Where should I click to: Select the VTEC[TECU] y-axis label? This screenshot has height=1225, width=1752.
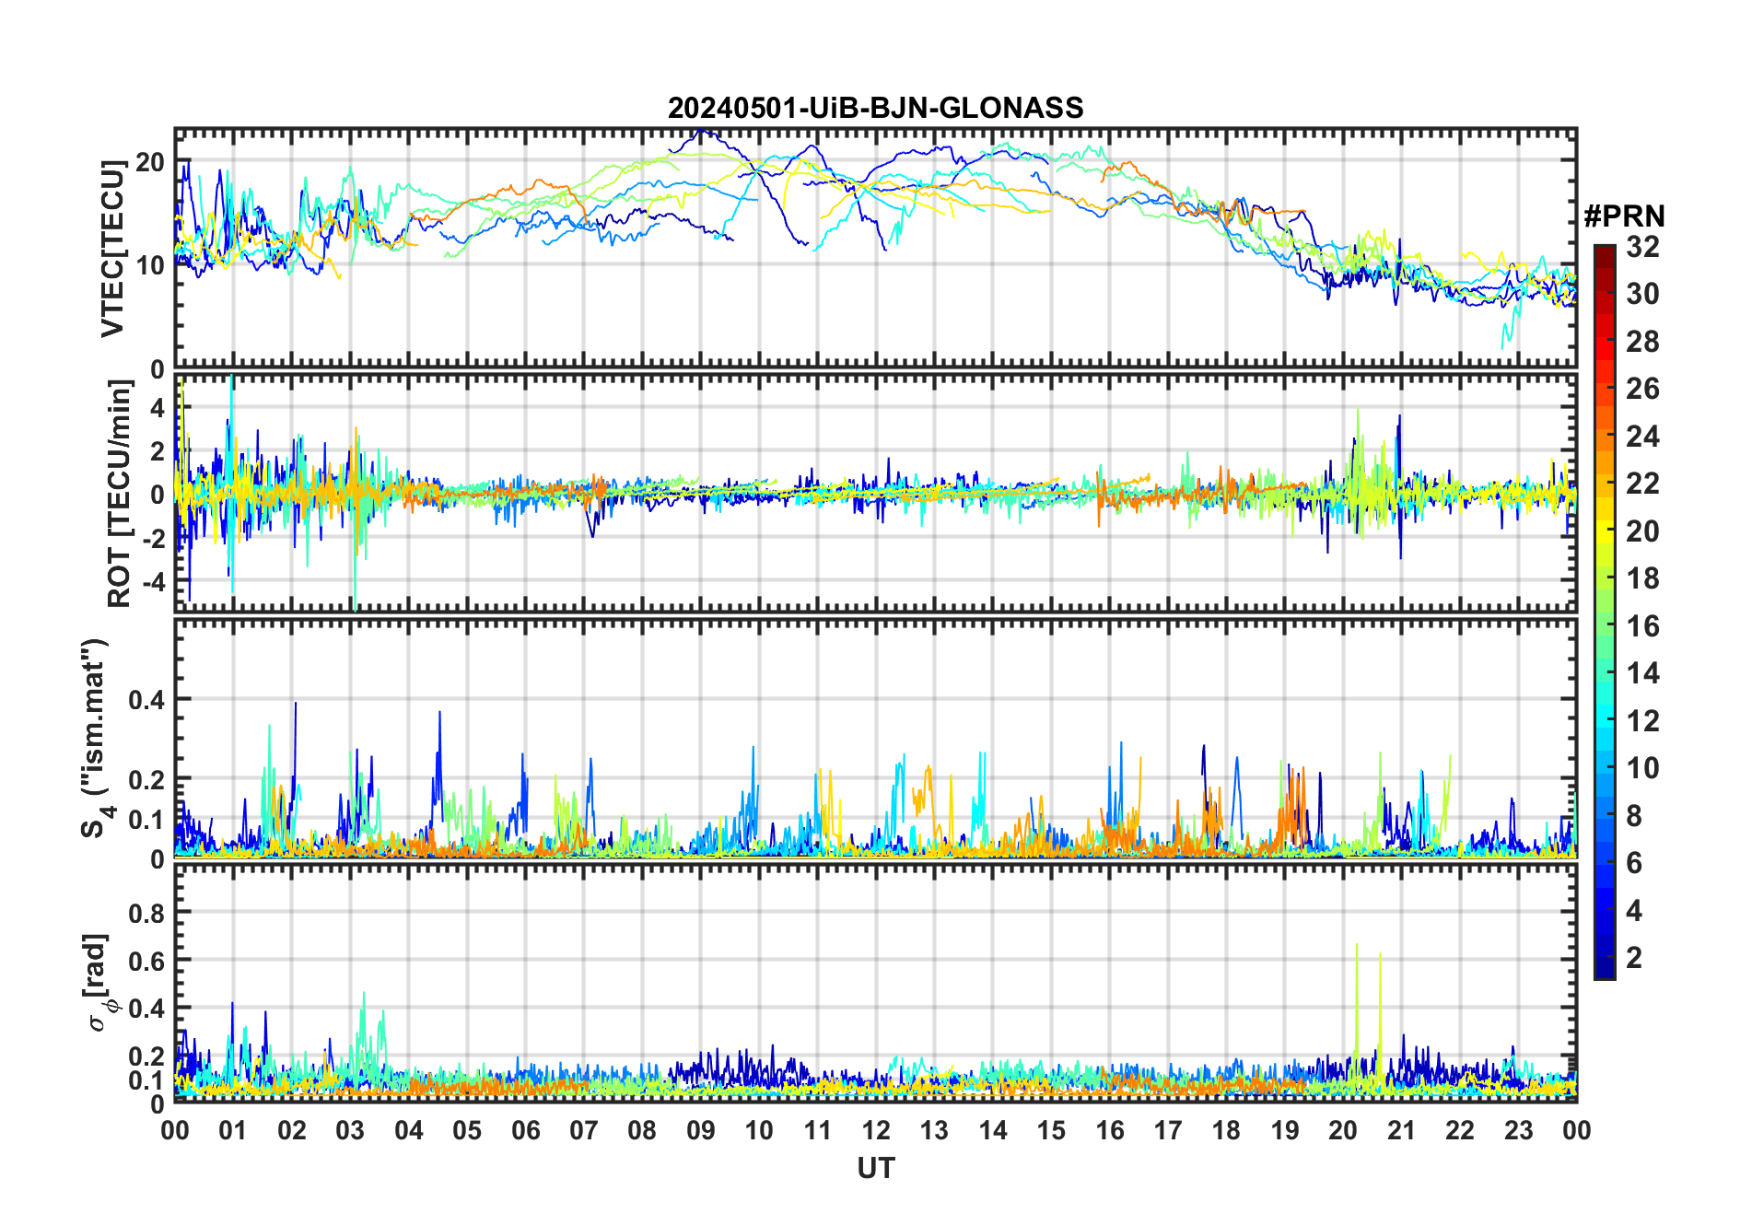point(112,249)
